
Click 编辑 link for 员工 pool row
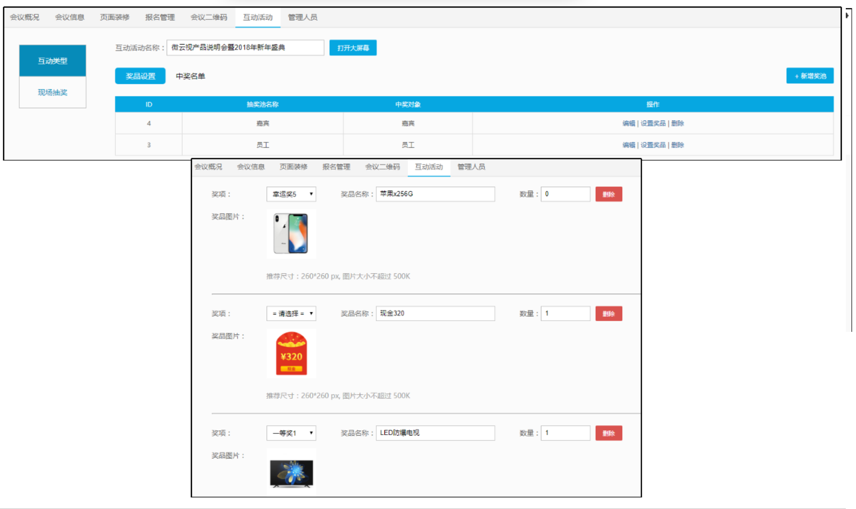pyautogui.click(x=628, y=145)
